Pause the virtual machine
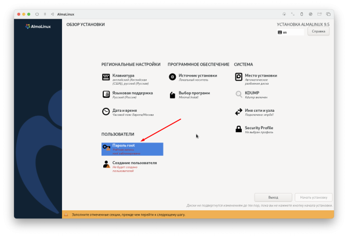Viewport: 348px width, 237px height. (45, 14)
